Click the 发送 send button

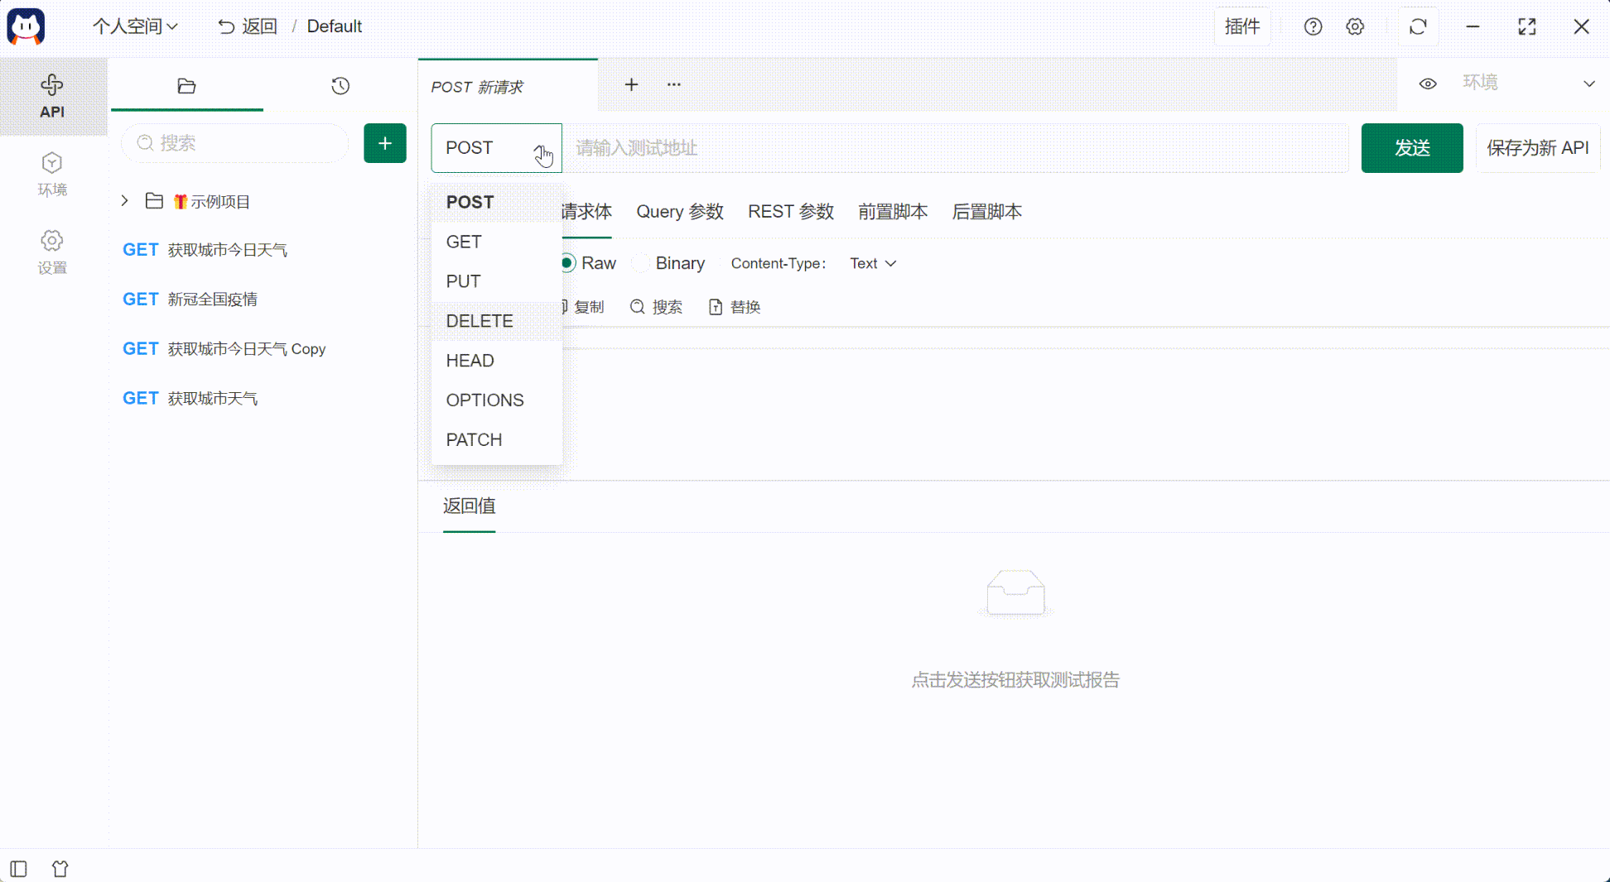[x=1411, y=148]
